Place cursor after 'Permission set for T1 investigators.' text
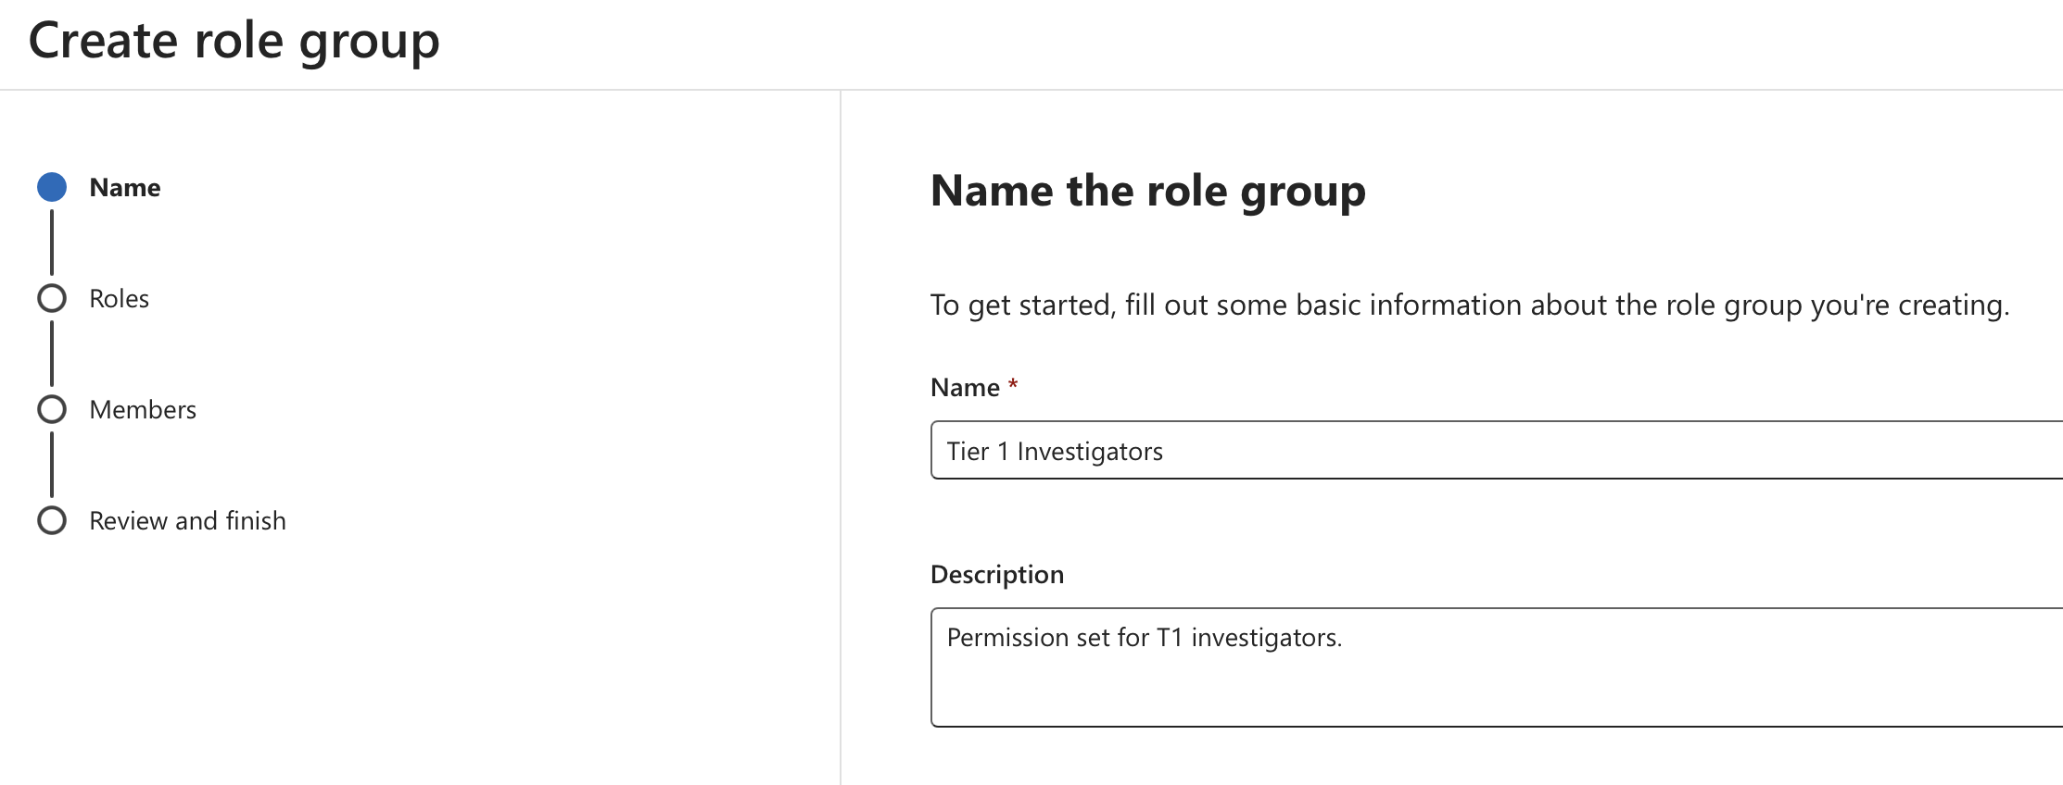Image resolution: width=2063 pixels, height=785 pixels. [x=1344, y=638]
